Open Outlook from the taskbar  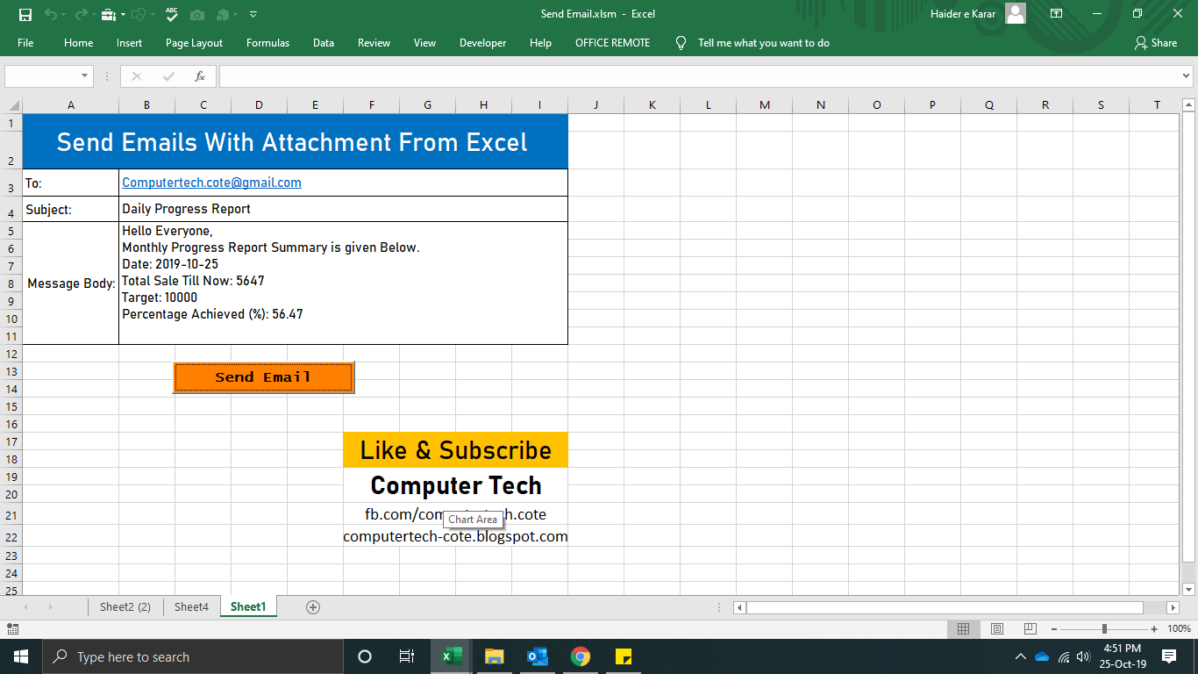536,656
